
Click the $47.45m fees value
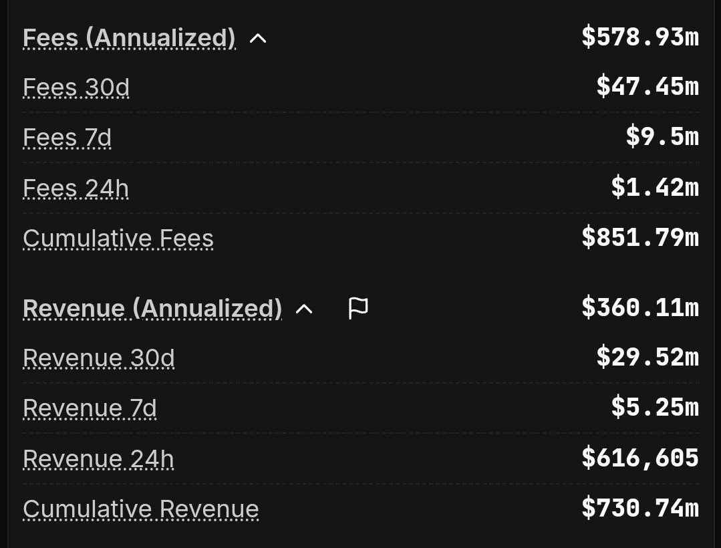click(x=647, y=86)
